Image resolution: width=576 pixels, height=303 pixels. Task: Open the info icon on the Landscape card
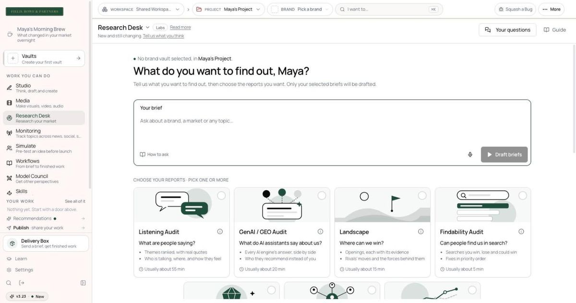coord(420,232)
